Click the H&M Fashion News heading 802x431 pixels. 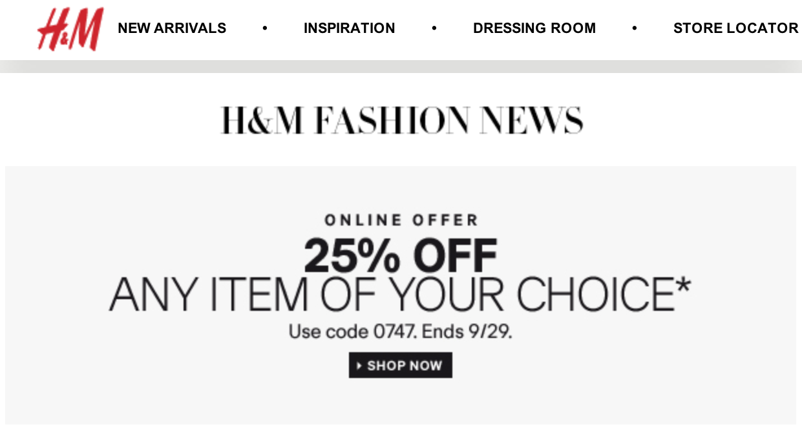tap(401, 120)
